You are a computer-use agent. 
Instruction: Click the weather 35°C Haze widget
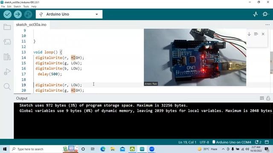coord(208,149)
